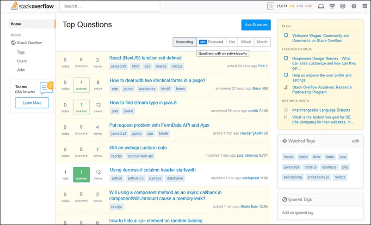Open question "How to find stream type in java-8"

(x=142, y=103)
